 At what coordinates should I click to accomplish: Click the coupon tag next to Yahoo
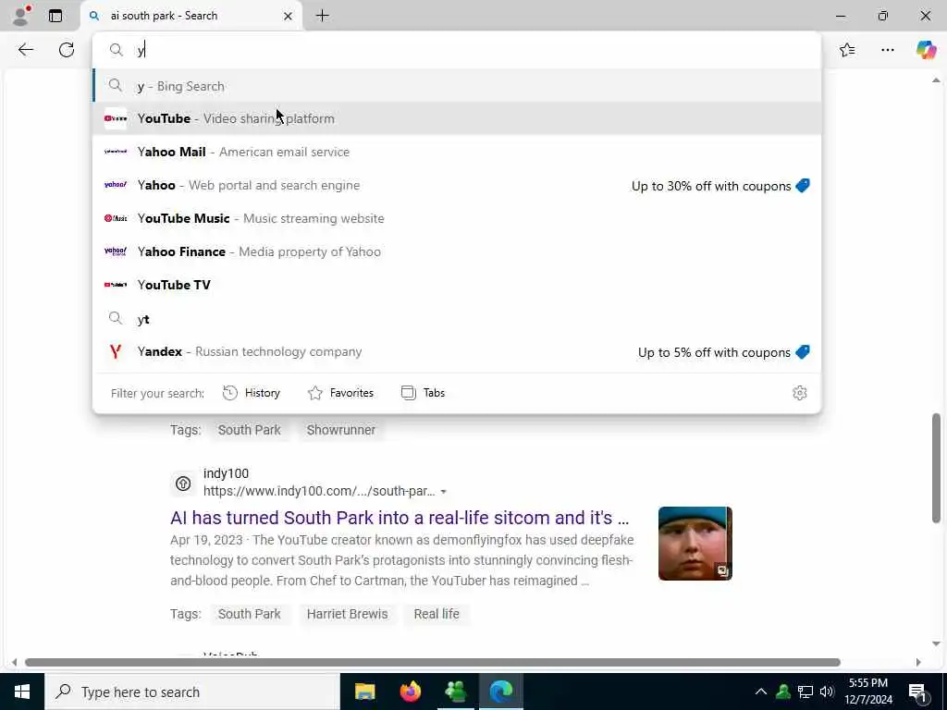pyautogui.click(x=803, y=185)
